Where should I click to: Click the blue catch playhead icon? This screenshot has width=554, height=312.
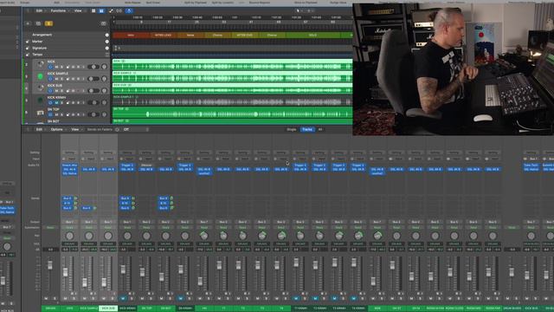point(129,11)
